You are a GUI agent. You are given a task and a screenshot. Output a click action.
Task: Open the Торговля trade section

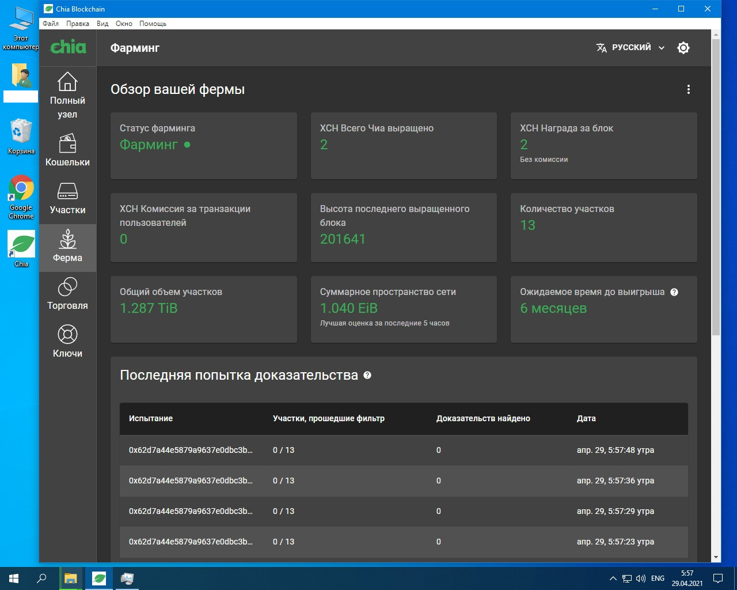(x=67, y=293)
